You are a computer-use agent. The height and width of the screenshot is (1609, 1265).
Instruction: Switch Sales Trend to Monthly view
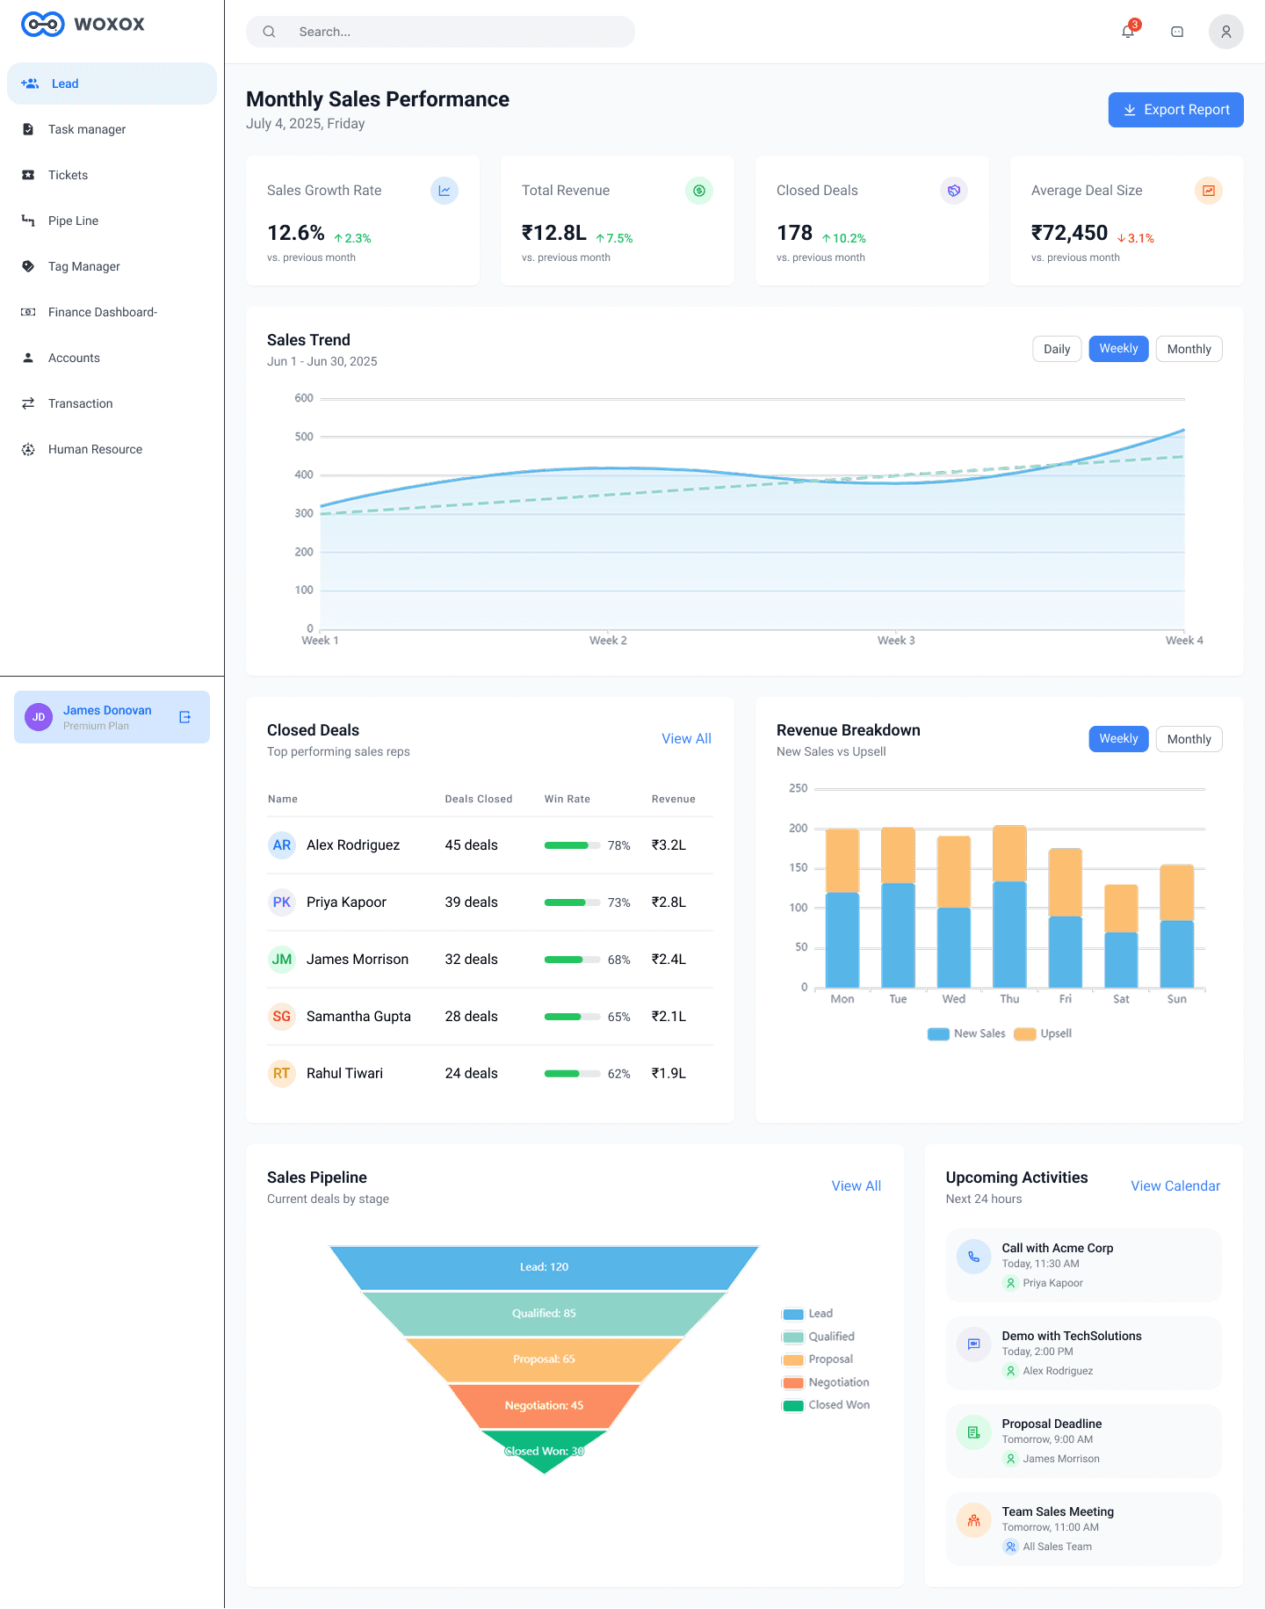[1189, 349]
